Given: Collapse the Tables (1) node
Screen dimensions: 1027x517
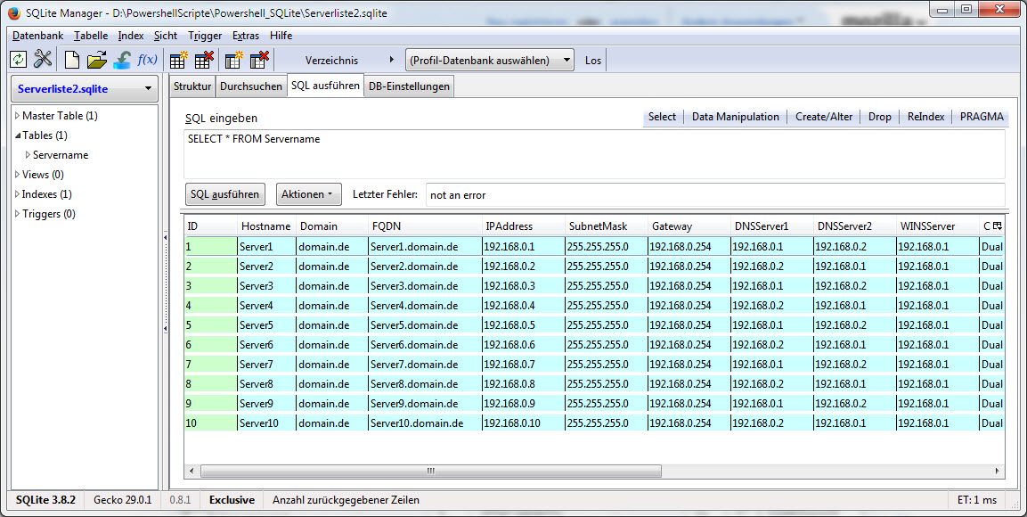Looking at the screenshot, I should pyautogui.click(x=17, y=135).
